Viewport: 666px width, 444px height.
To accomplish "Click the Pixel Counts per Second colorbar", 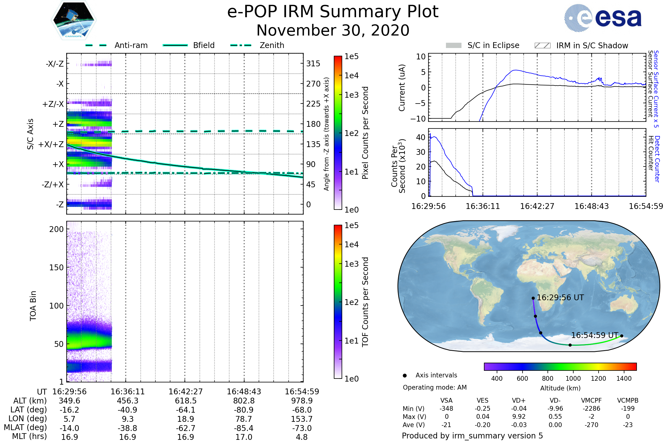I will pos(338,133).
